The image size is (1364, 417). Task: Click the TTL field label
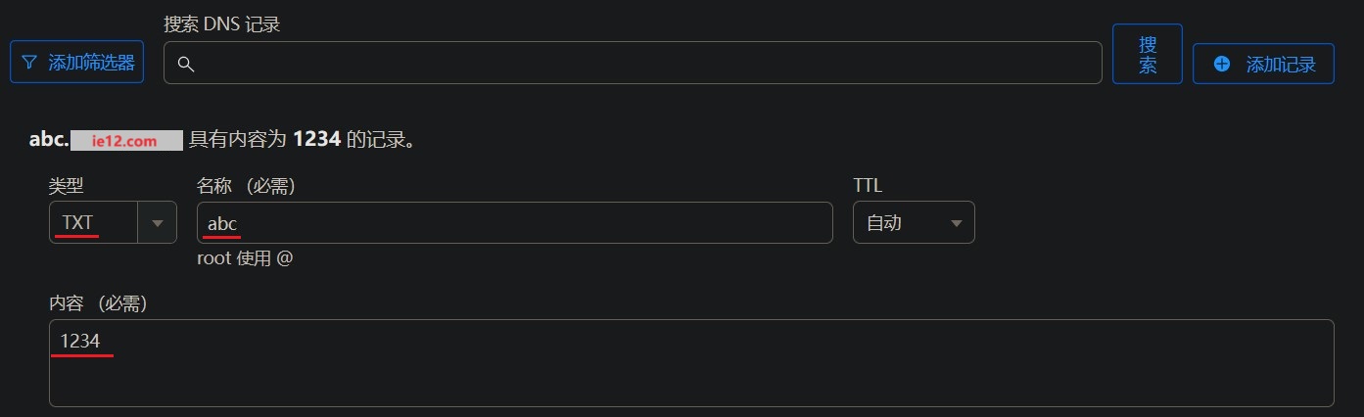(x=868, y=185)
